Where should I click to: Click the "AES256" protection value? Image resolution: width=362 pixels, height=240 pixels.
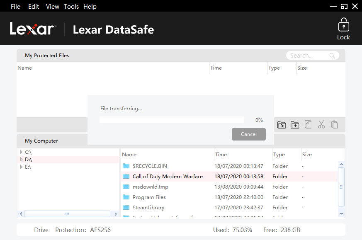click(x=100, y=230)
